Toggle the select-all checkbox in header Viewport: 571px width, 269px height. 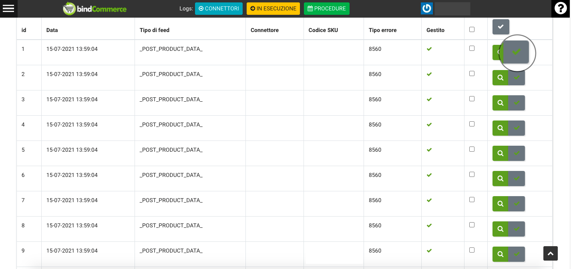pyautogui.click(x=472, y=30)
